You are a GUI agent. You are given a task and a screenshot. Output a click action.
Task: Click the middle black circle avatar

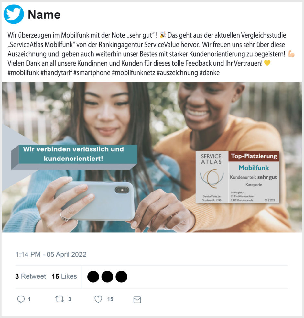pyautogui.click(x=107, y=277)
